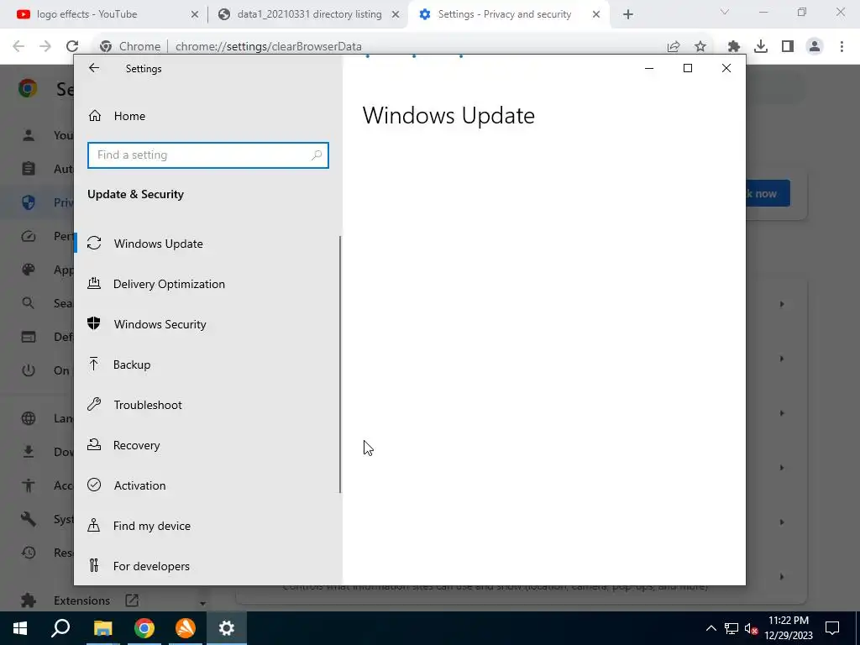Click the Settings sidebar scrollbar
Image resolution: width=860 pixels, height=645 pixels.
(x=340, y=364)
